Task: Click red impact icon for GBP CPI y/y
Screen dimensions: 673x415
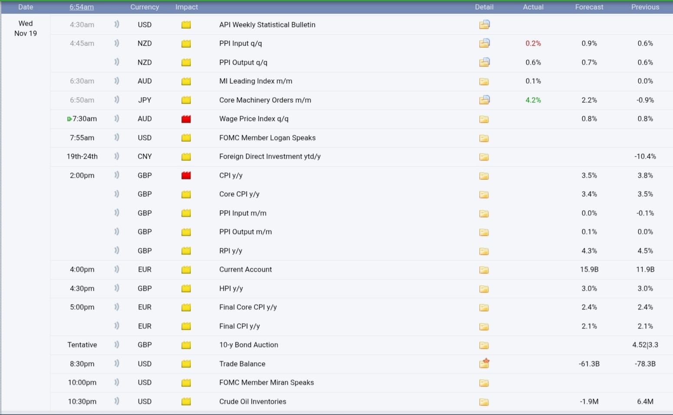Action: click(x=186, y=175)
